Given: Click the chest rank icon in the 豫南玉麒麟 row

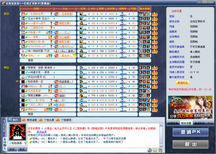Looking at the screenshot, I should click(81, 96).
